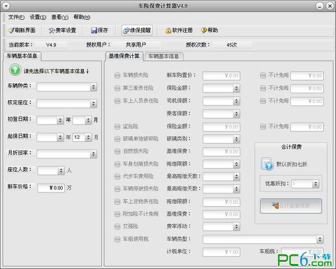Toggle 不计免赔 for 盗抢险 row
336x269 pixels.
coord(263,126)
